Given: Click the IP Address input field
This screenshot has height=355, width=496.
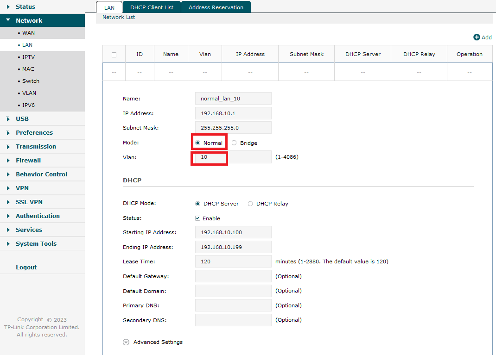Looking at the screenshot, I should (x=233, y=113).
